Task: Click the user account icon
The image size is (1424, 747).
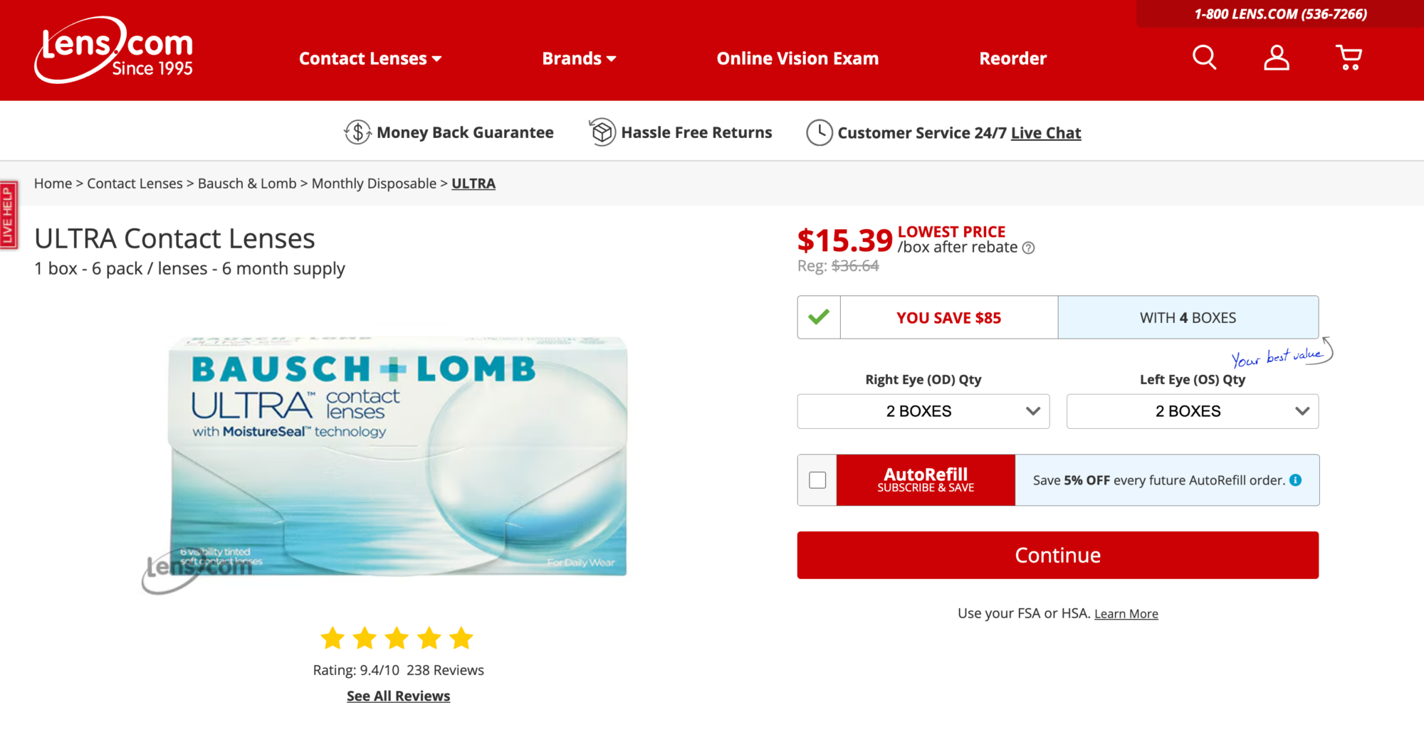Action: (1276, 58)
